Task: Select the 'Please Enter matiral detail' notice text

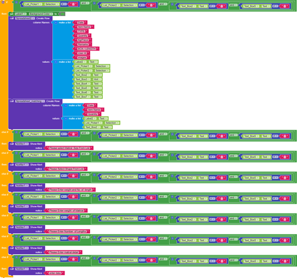Action: click(63, 252)
